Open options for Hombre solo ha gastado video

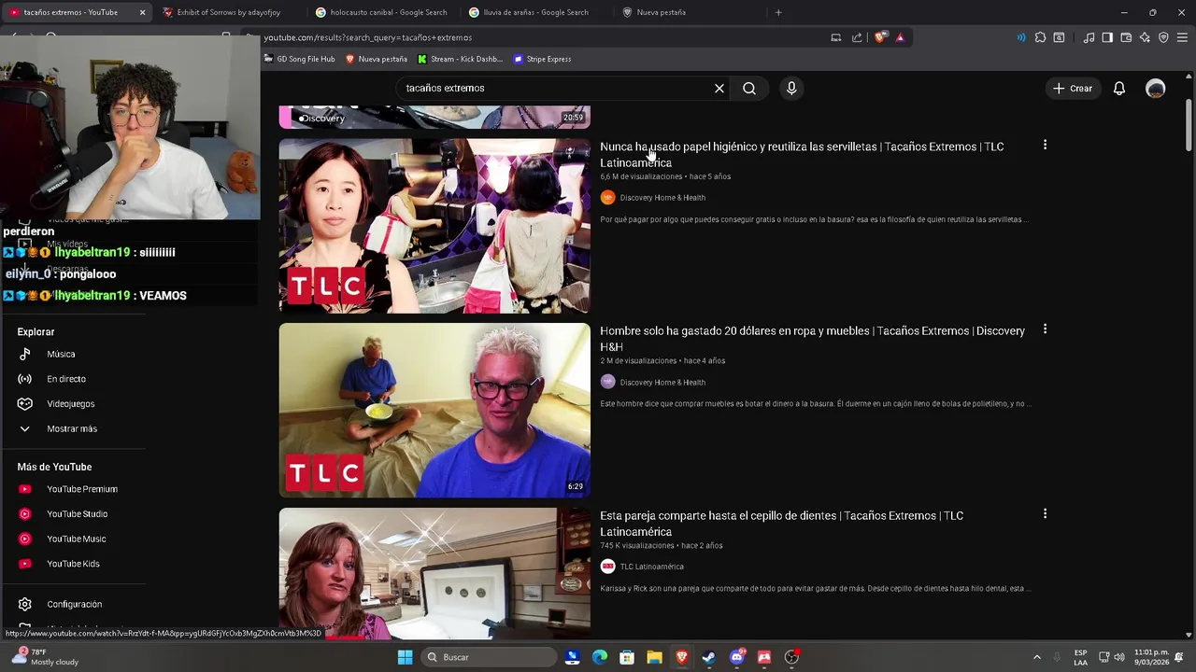(x=1045, y=329)
